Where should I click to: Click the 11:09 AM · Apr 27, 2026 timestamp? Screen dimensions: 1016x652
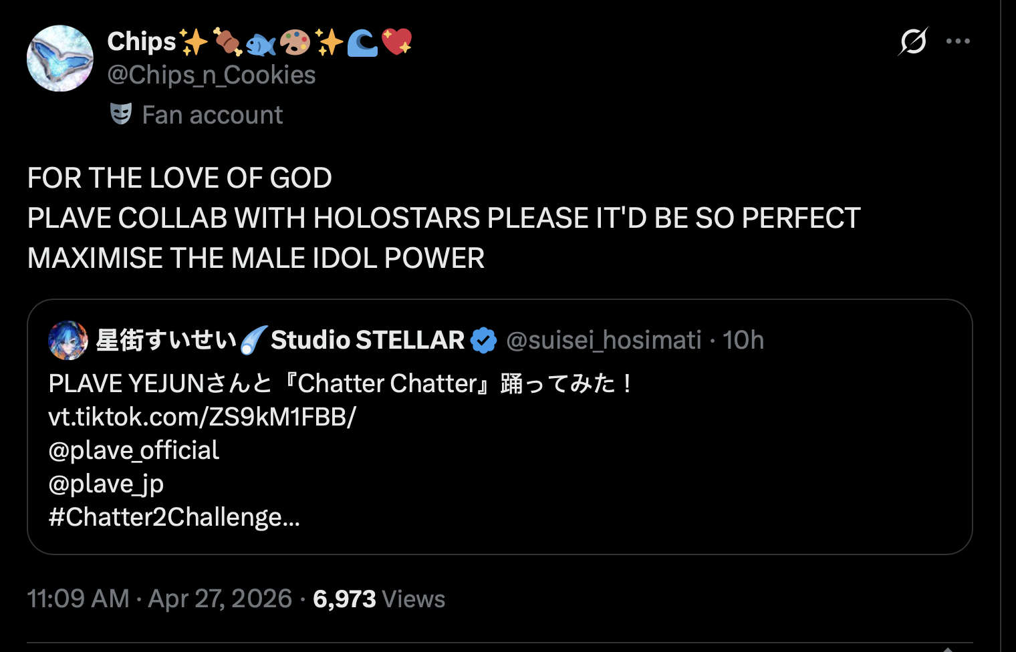click(160, 599)
